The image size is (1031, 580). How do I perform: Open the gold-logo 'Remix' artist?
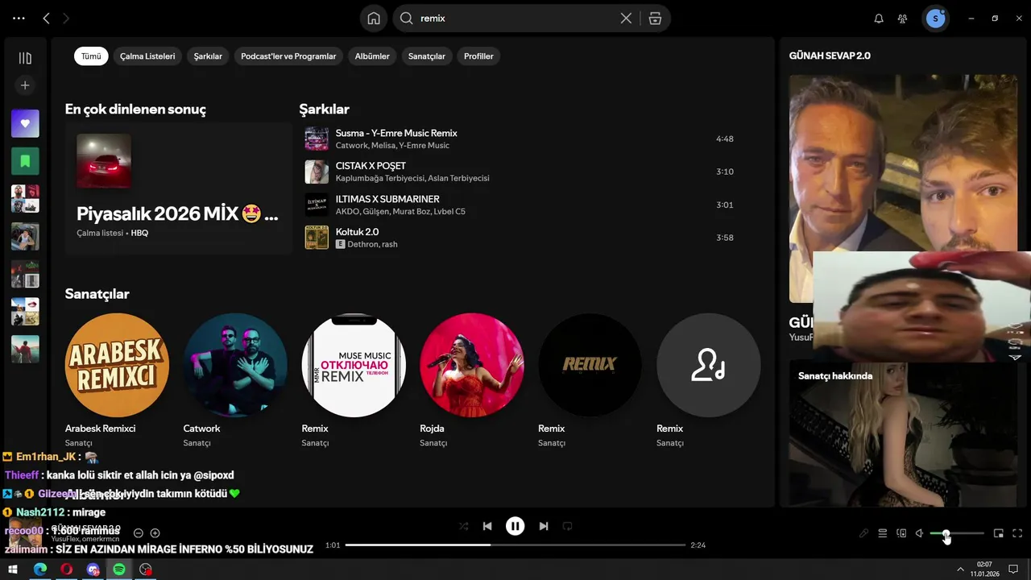(590, 380)
